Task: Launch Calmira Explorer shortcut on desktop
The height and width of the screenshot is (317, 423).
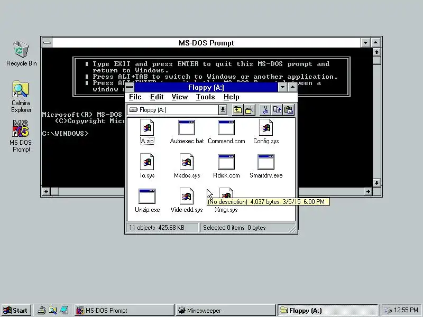Action: coord(21,89)
